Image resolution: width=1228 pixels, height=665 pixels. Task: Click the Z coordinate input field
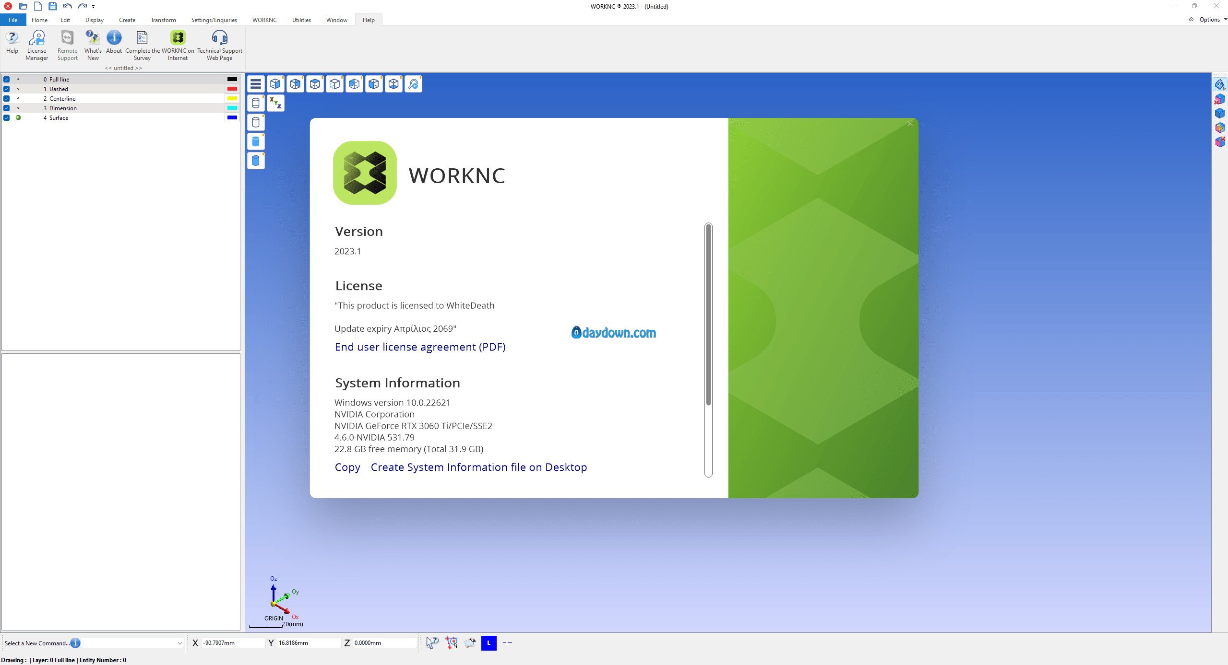(385, 643)
